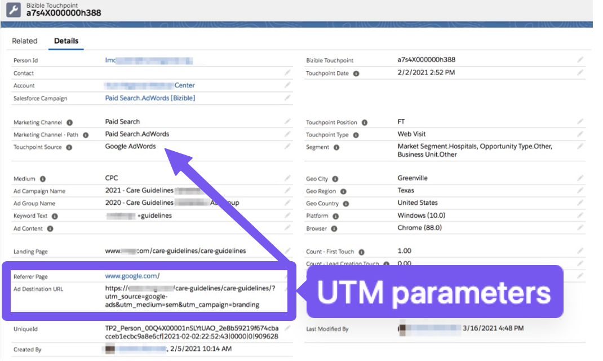Click info icon beside Touchpoint Type
Image resolution: width=603 pixels, height=361 pixels.
coord(356,135)
